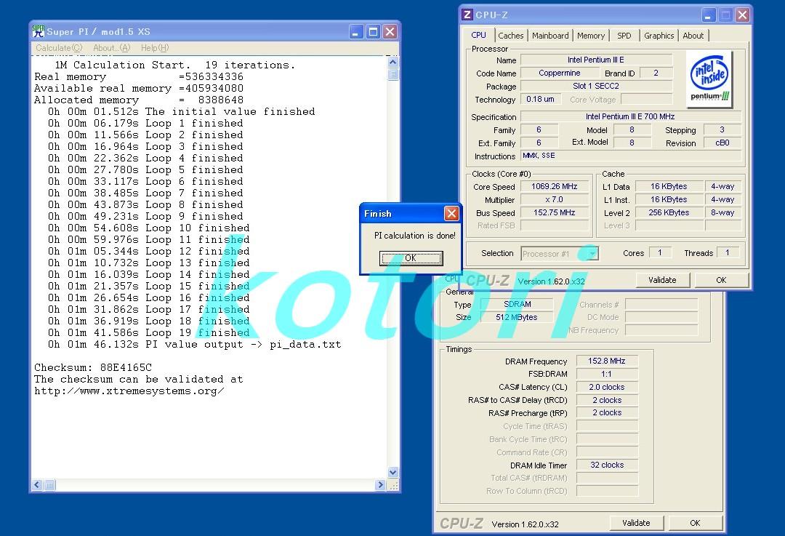The height and width of the screenshot is (536, 785).
Task: Click left arrow of Super PI horizontal scrollbar
Action: (38, 485)
